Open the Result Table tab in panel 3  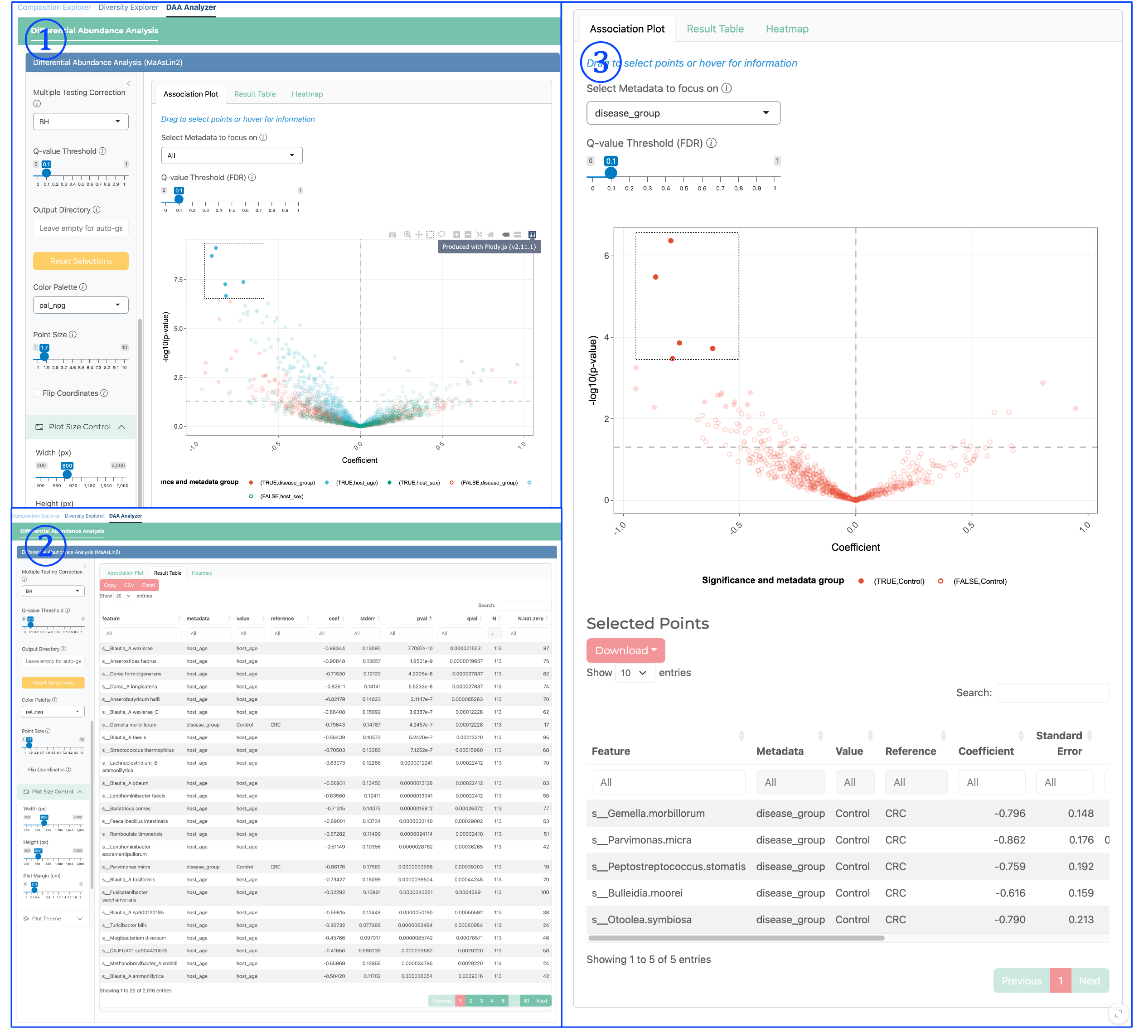coord(715,29)
